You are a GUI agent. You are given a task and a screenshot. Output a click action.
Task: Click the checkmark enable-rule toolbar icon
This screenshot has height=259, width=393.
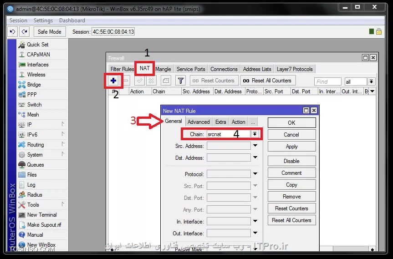click(x=139, y=81)
